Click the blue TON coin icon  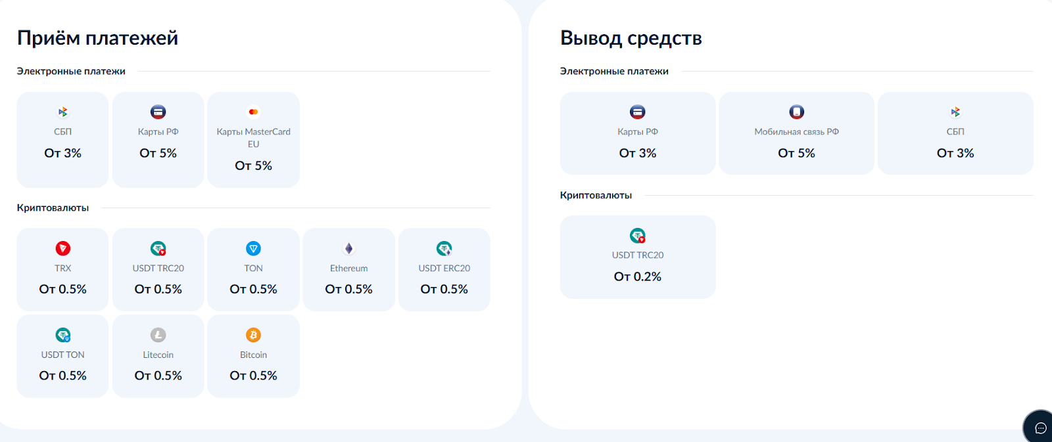[253, 248]
